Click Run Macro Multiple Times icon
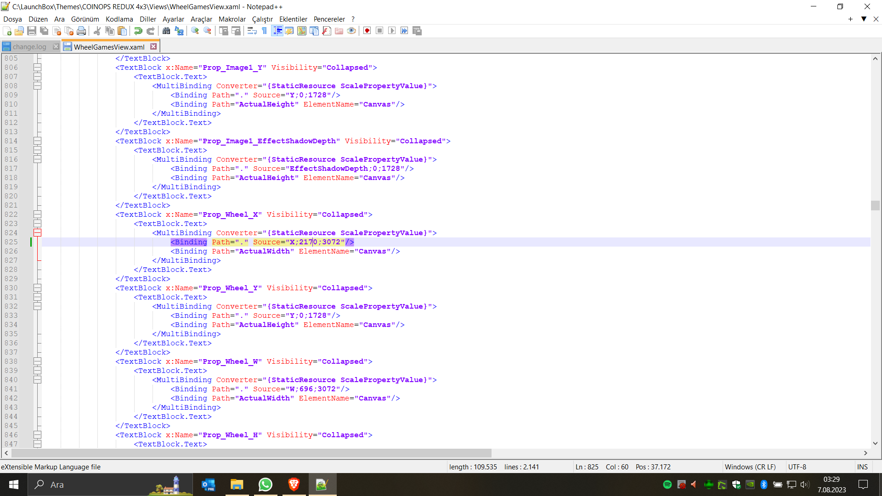 click(404, 31)
